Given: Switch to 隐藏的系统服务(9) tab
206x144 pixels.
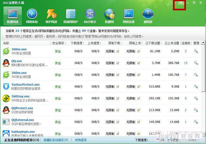Looking at the screenshot, I should click(x=56, y=140).
